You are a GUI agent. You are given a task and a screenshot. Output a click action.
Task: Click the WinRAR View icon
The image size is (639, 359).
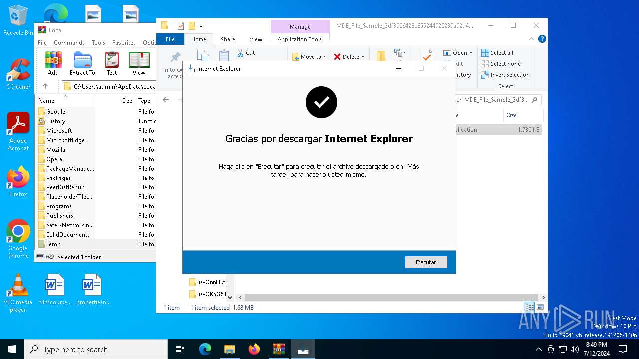coord(139,64)
